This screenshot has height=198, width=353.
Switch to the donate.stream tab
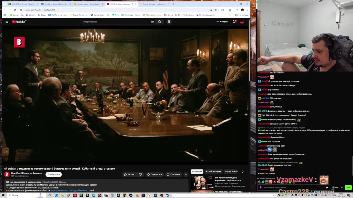(x=88, y=4)
